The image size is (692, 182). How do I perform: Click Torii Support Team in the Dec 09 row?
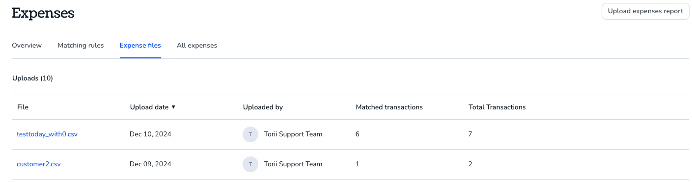pyautogui.click(x=293, y=164)
